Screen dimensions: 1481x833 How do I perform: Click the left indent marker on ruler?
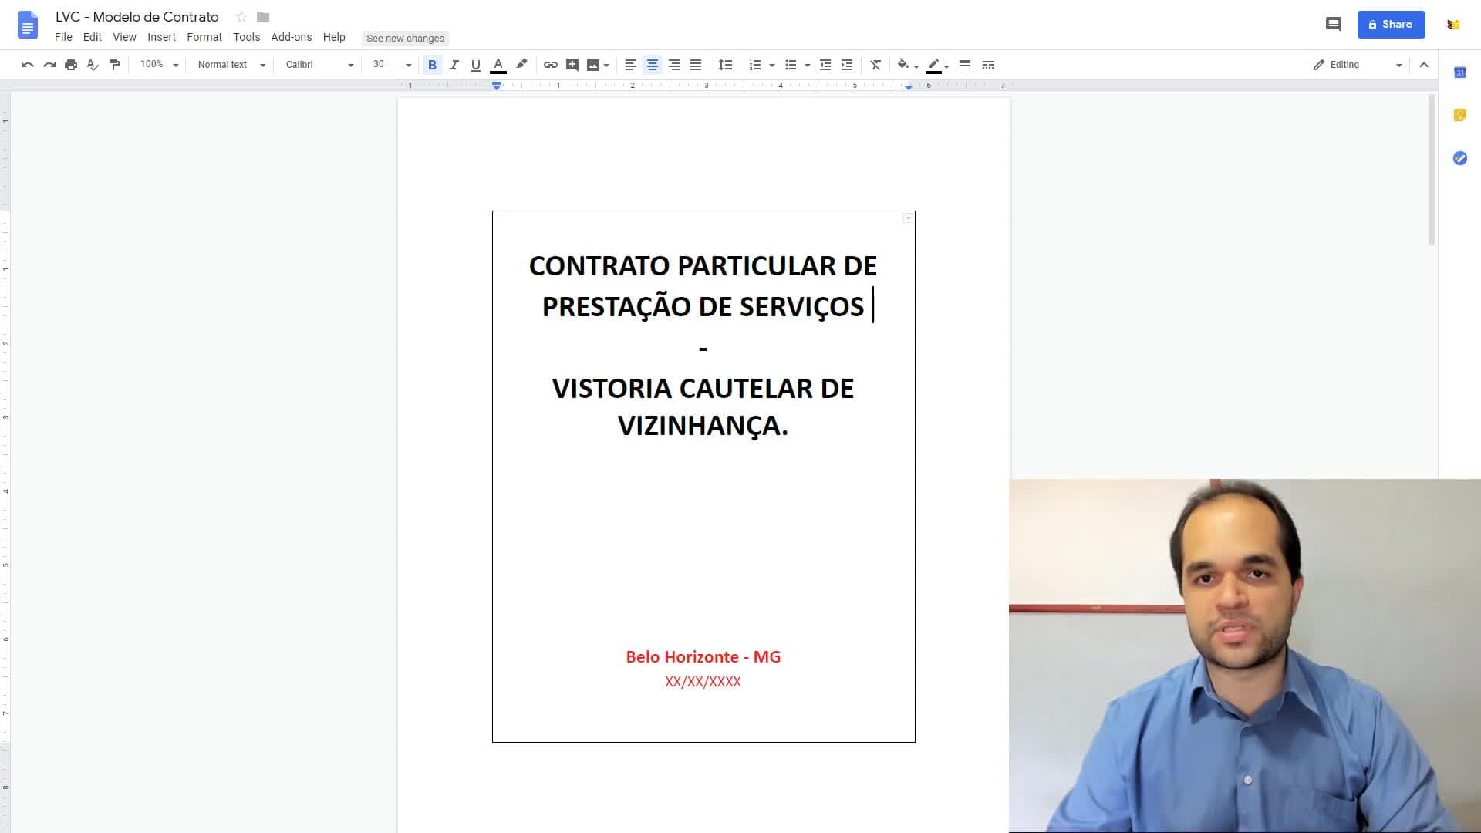tap(497, 86)
